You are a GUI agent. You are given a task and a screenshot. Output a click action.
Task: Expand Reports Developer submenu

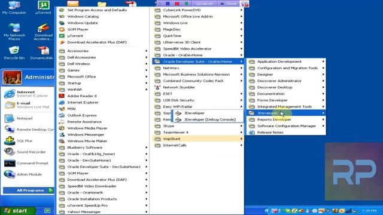click(286, 119)
